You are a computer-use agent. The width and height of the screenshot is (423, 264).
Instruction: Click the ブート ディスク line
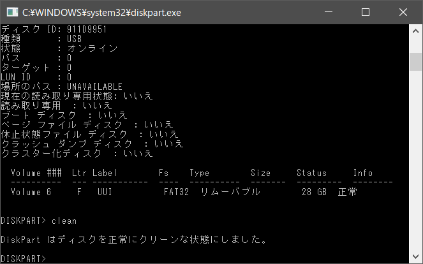[x=64, y=115]
